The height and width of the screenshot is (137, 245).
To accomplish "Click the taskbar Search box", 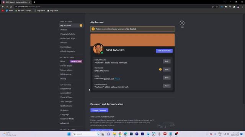I will [86, 134].
